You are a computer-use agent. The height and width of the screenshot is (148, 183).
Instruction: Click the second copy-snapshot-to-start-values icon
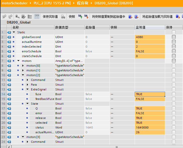click(x=136, y=17)
